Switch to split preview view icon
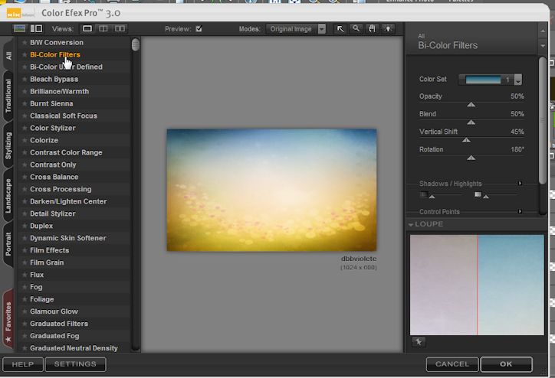The height and width of the screenshot is (378, 555). pos(103,28)
